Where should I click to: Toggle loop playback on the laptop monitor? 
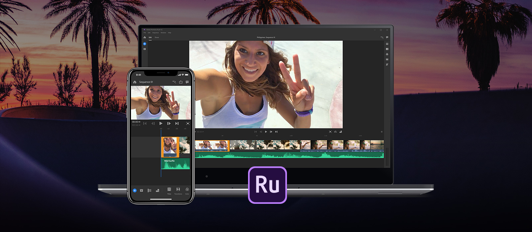point(335,132)
